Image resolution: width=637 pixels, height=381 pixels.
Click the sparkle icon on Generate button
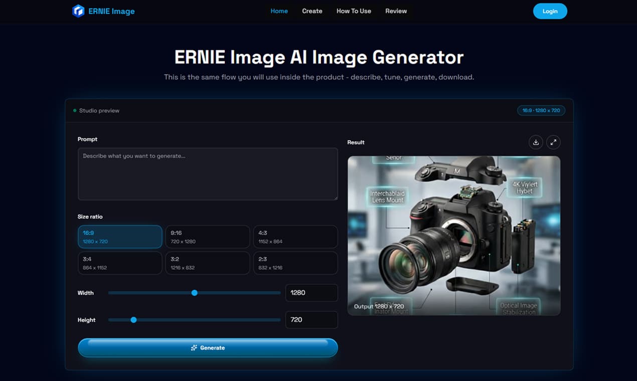click(193, 347)
